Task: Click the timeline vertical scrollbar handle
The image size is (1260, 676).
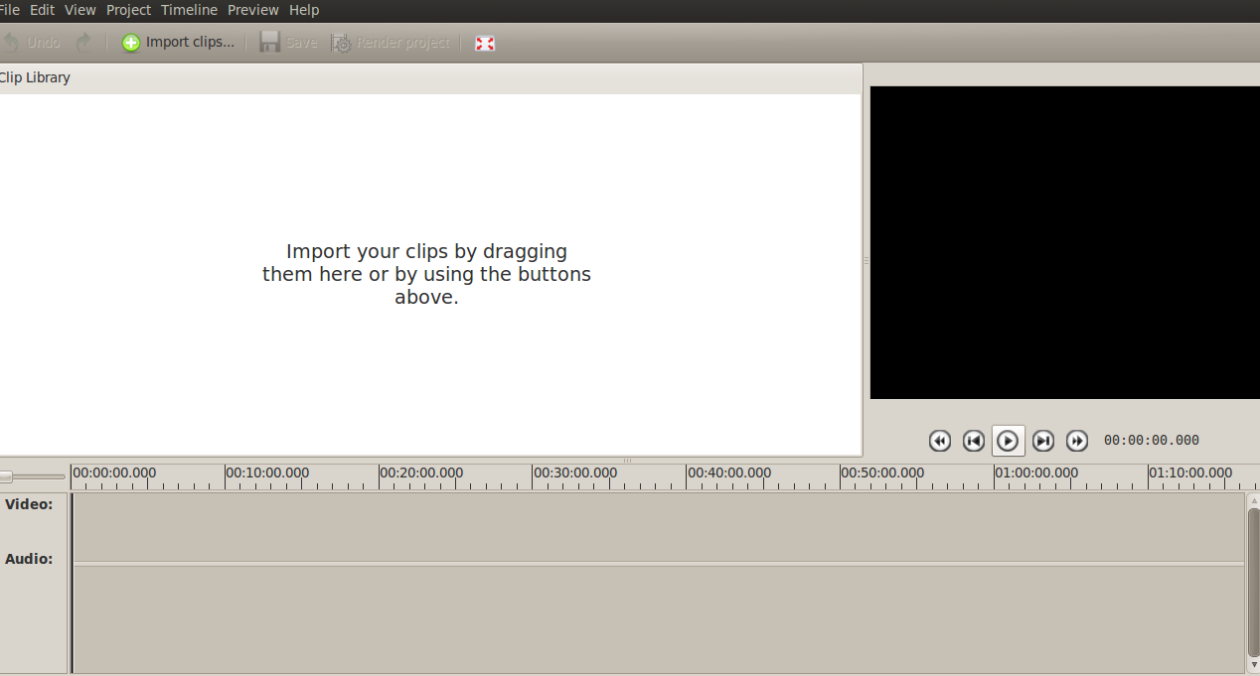Action: [x=1253, y=581]
